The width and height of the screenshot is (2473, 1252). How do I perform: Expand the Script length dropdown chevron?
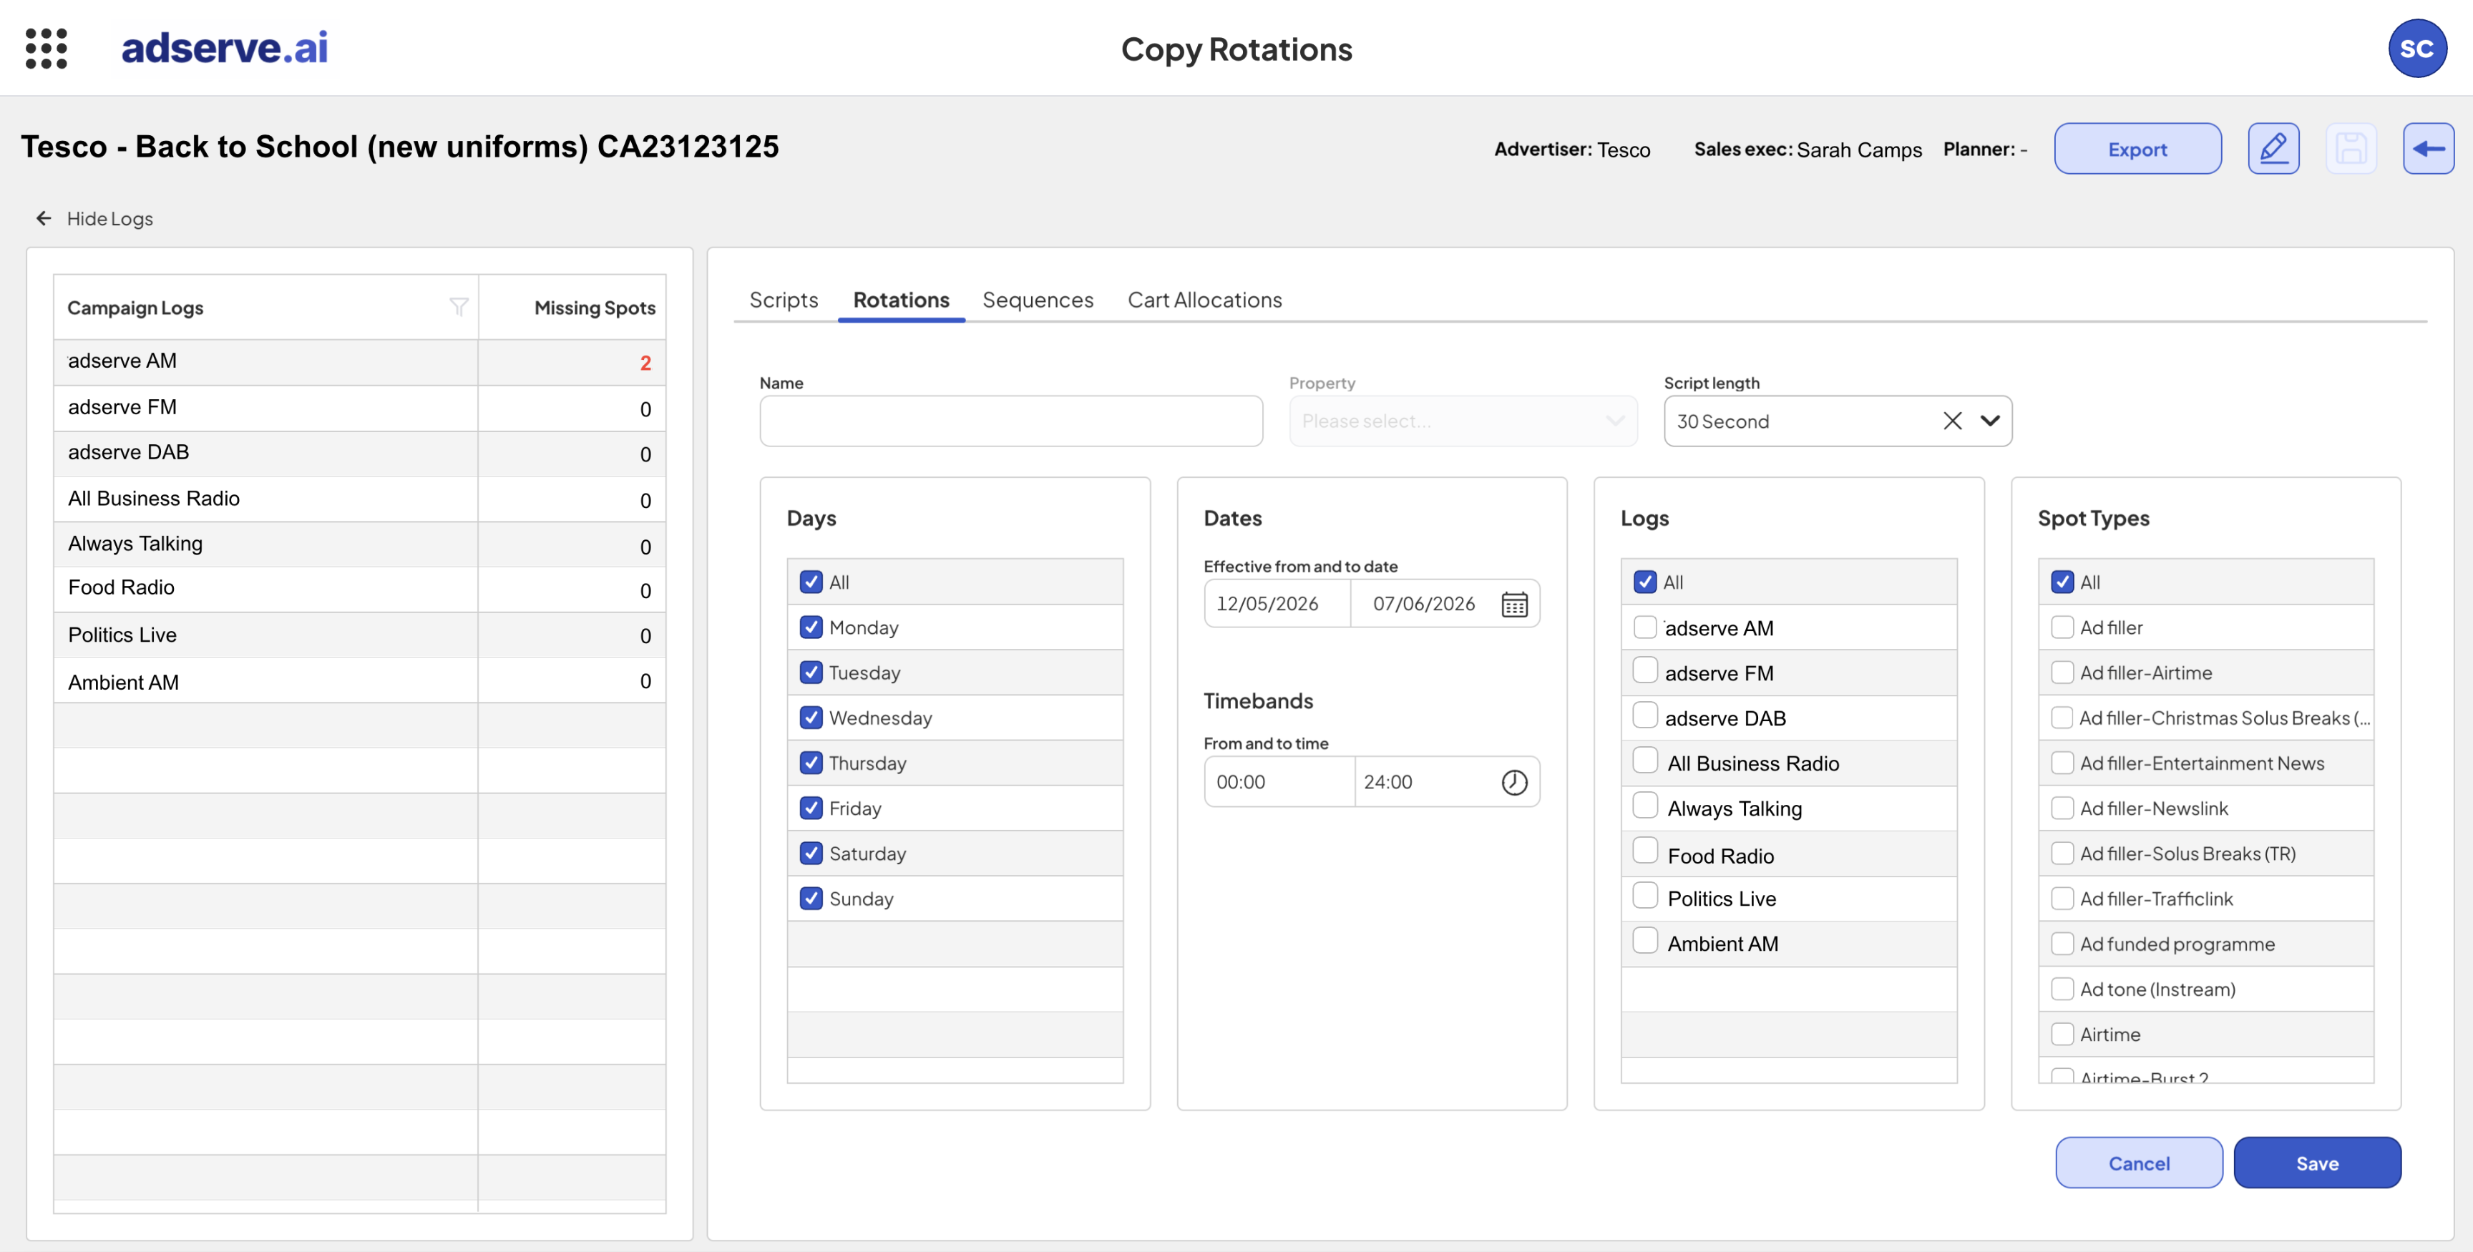(x=1990, y=421)
